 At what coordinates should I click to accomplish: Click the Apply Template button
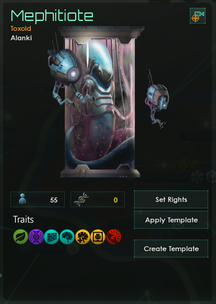point(171,220)
